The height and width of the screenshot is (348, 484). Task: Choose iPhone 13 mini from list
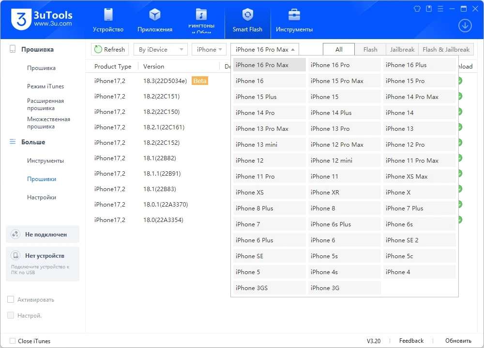coord(269,145)
